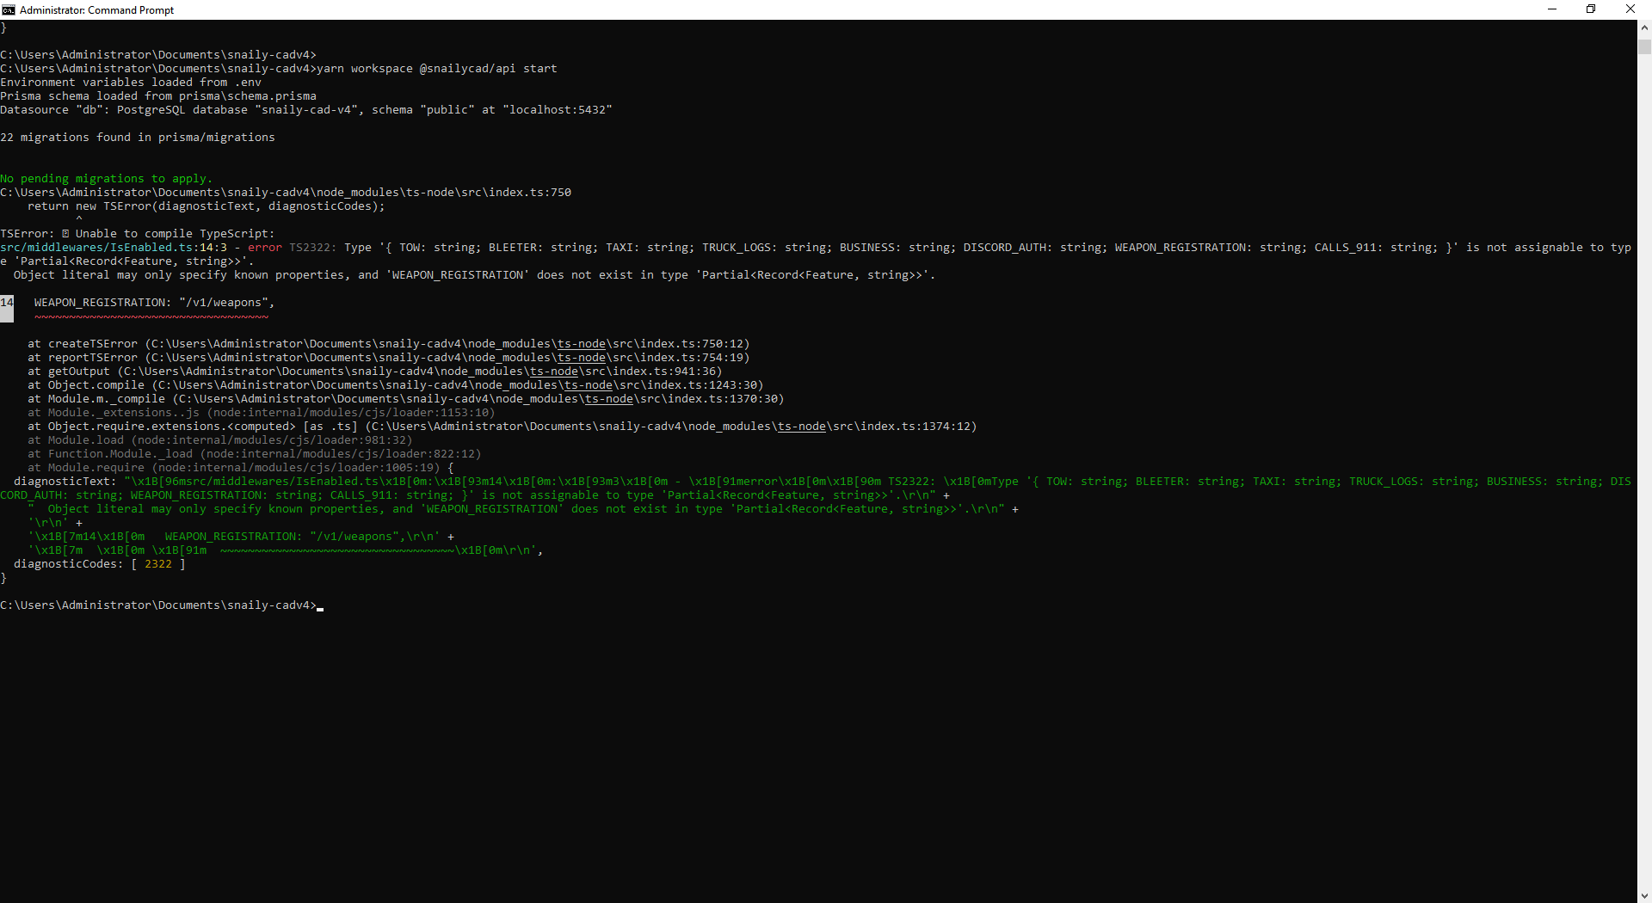This screenshot has width=1652, height=903.
Task: Minimize the Command Prompt window
Action: pyautogui.click(x=1552, y=9)
